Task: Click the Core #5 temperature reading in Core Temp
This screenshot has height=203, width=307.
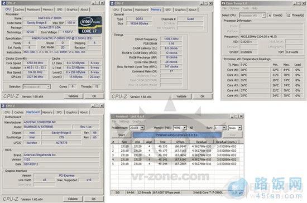Action: (x=255, y=95)
